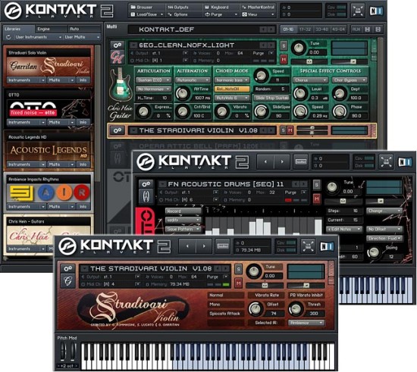Adjust the Swing knob in drums window

tap(374, 252)
